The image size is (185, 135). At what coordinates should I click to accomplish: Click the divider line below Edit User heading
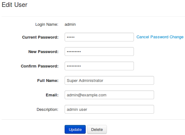[x=93, y=16]
